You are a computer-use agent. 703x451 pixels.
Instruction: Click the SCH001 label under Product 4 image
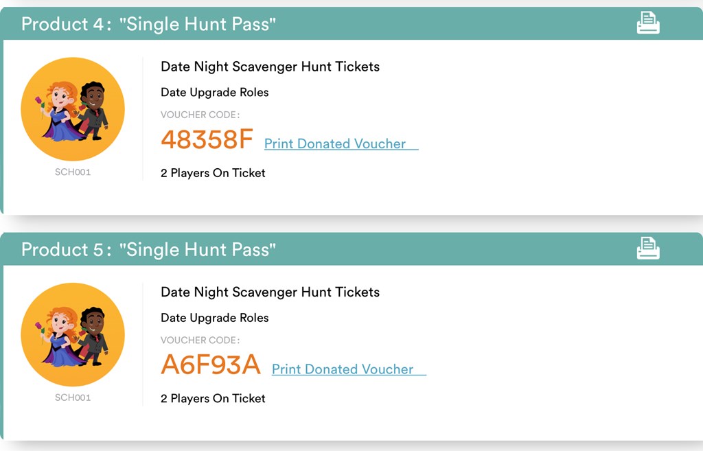73,172
